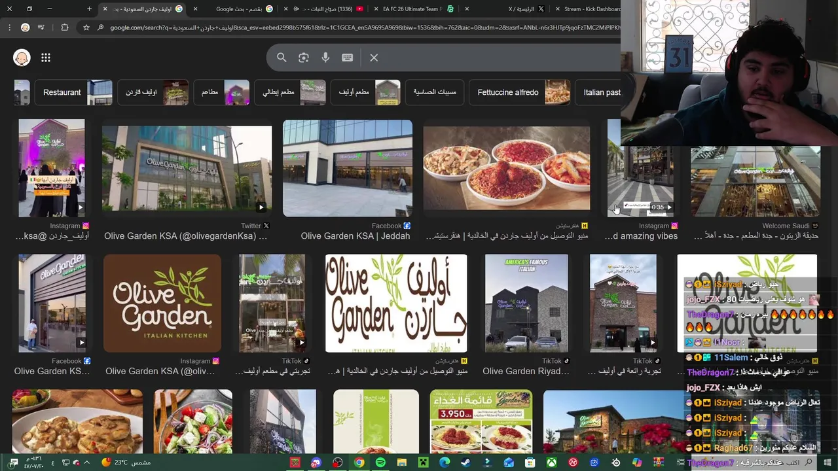Open the Greek salad image result
This screenshot has width=838, height=471.
193,422
